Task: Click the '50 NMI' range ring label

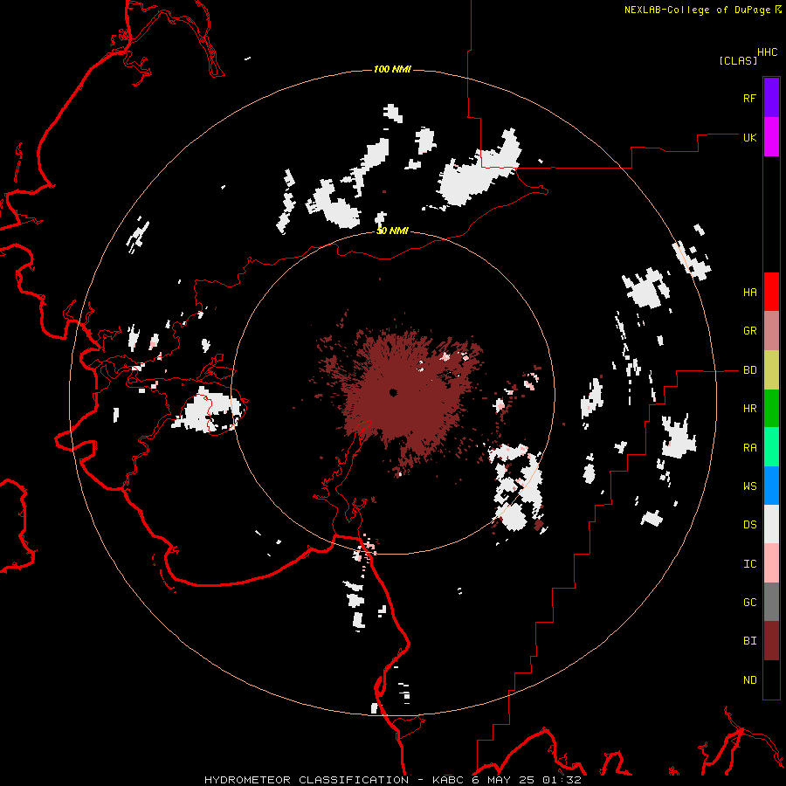Action: [x=392, y=231]
